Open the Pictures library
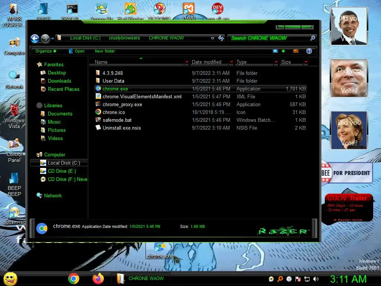The width and height of the screenshot is (381, 286). (x=53, y=130)
